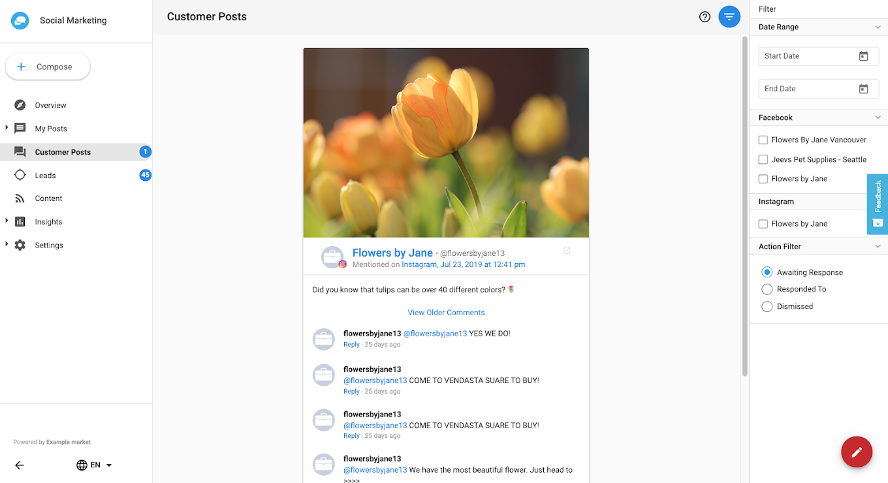Click the red pencil floating button
Screen dimensions: 888x483
[857, 452]
